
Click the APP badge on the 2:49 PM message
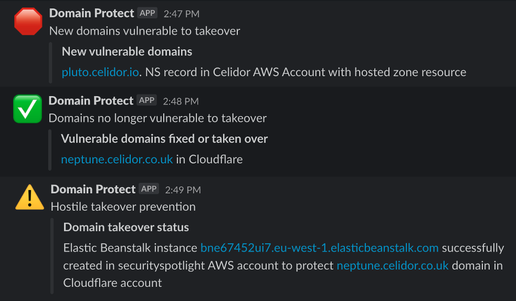pos(149,189)
